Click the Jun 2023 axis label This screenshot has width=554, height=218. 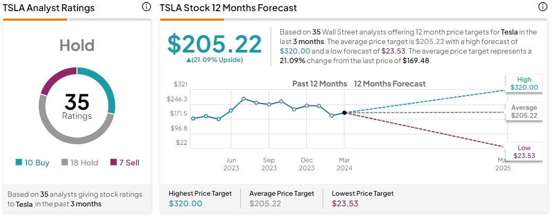pyautogui.click(x=231, y=164)
